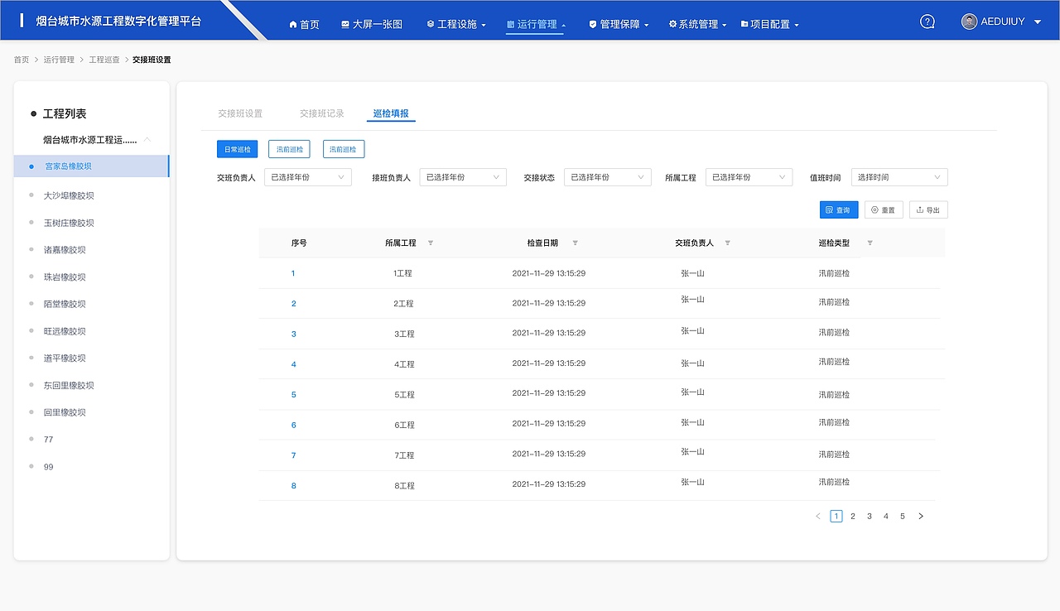Viewport: 1060px width, 611px height.
Task: Open row number 4 link
Action: point(293,364)
